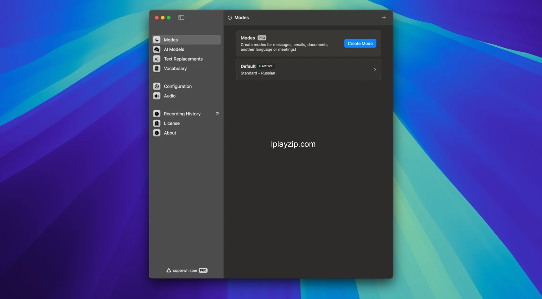This screenshot has width=542, height=299.
Task: Click the superwhisper PRO badge in the sidebar
Action: (x=203, y=270)
